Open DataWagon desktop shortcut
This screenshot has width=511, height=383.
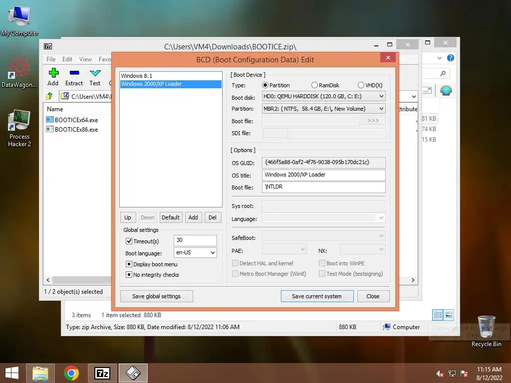pos(19,73)
